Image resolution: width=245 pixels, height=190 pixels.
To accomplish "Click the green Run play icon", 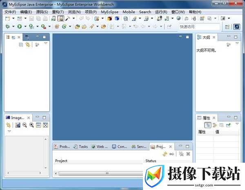I will tap(20, 27).
